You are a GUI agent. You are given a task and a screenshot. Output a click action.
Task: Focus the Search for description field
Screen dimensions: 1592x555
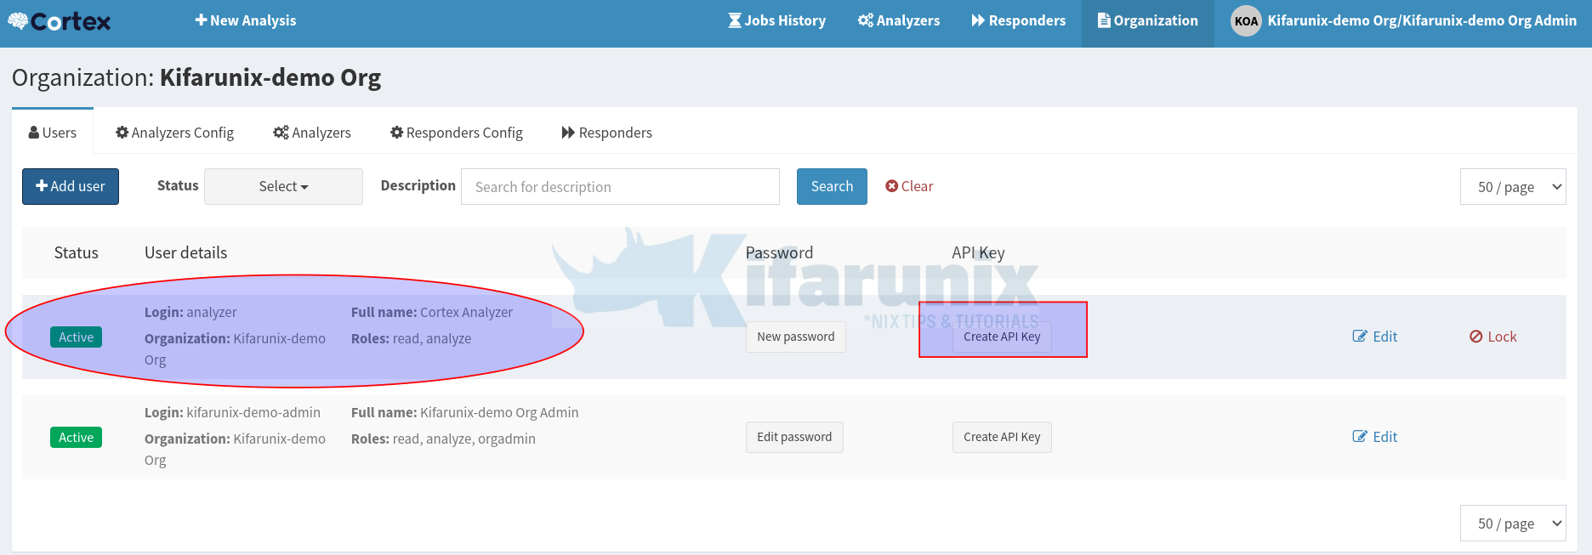click(620, 186)
